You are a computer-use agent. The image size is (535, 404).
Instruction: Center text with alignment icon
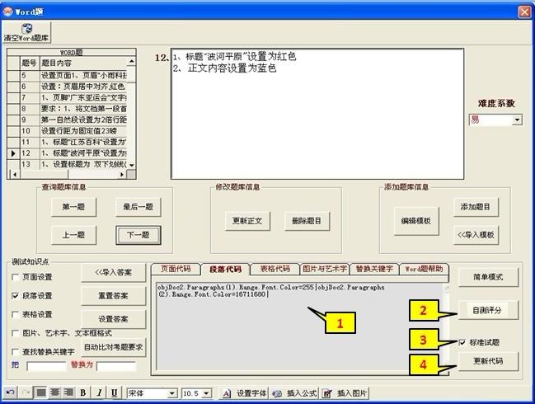[54, 392]
